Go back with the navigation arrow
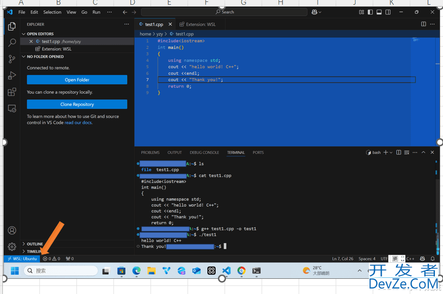Image resolution: width=443 pixels, height=294 pixels. tap(125, 12)
